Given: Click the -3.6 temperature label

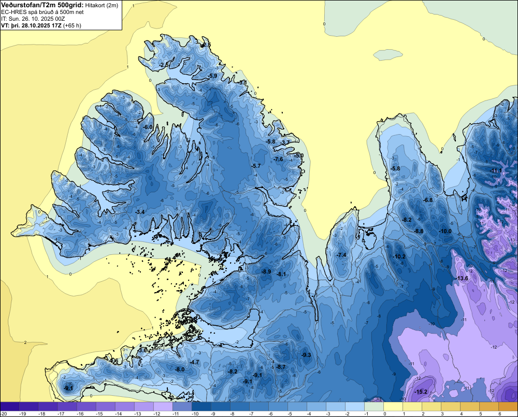Looking at the screenshot, I should click(x=143, y=350).
